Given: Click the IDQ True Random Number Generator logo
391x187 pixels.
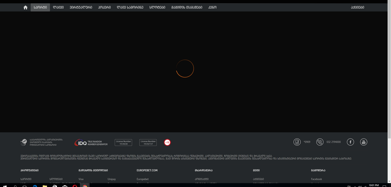Looking at the screenshot, I should pyautogui.click(x=91, y=142).
